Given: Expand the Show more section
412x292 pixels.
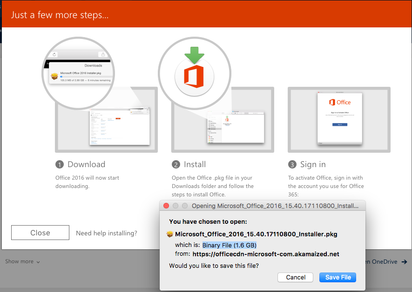Looking at the screenshot, I should click(22, 261).
